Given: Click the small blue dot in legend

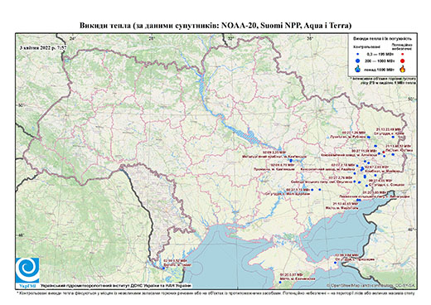Looking at the screenshot, I should (x=358, y=54).
